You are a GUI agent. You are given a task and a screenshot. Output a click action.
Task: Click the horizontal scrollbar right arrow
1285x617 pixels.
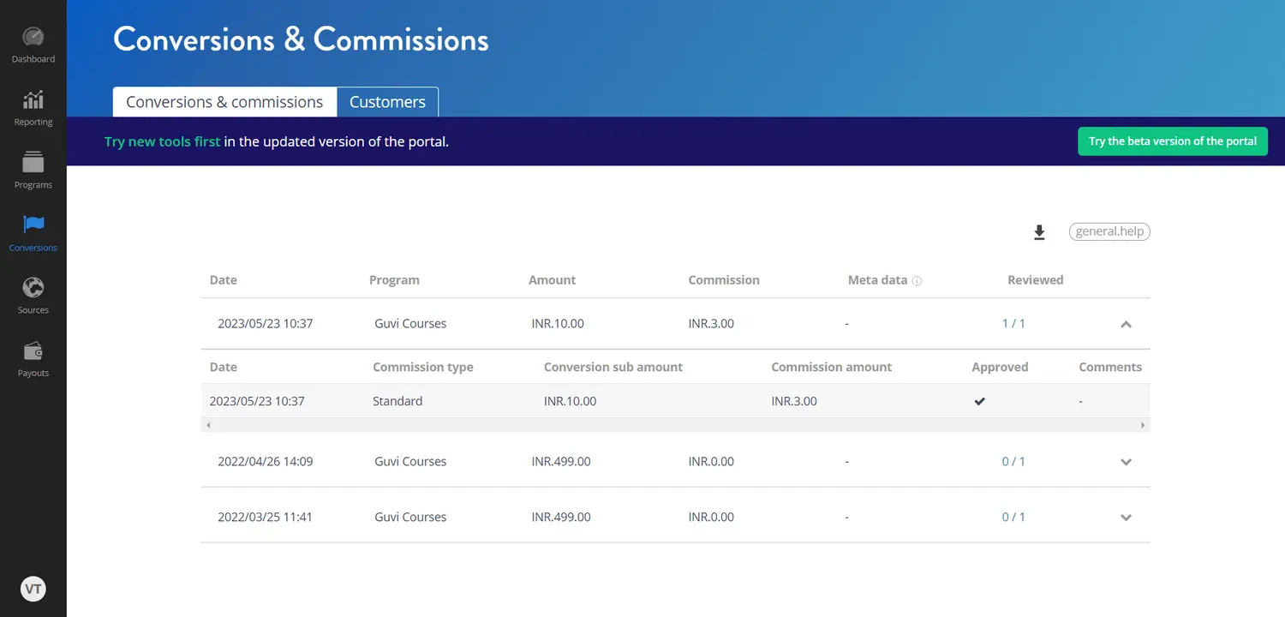(1143, 425)
